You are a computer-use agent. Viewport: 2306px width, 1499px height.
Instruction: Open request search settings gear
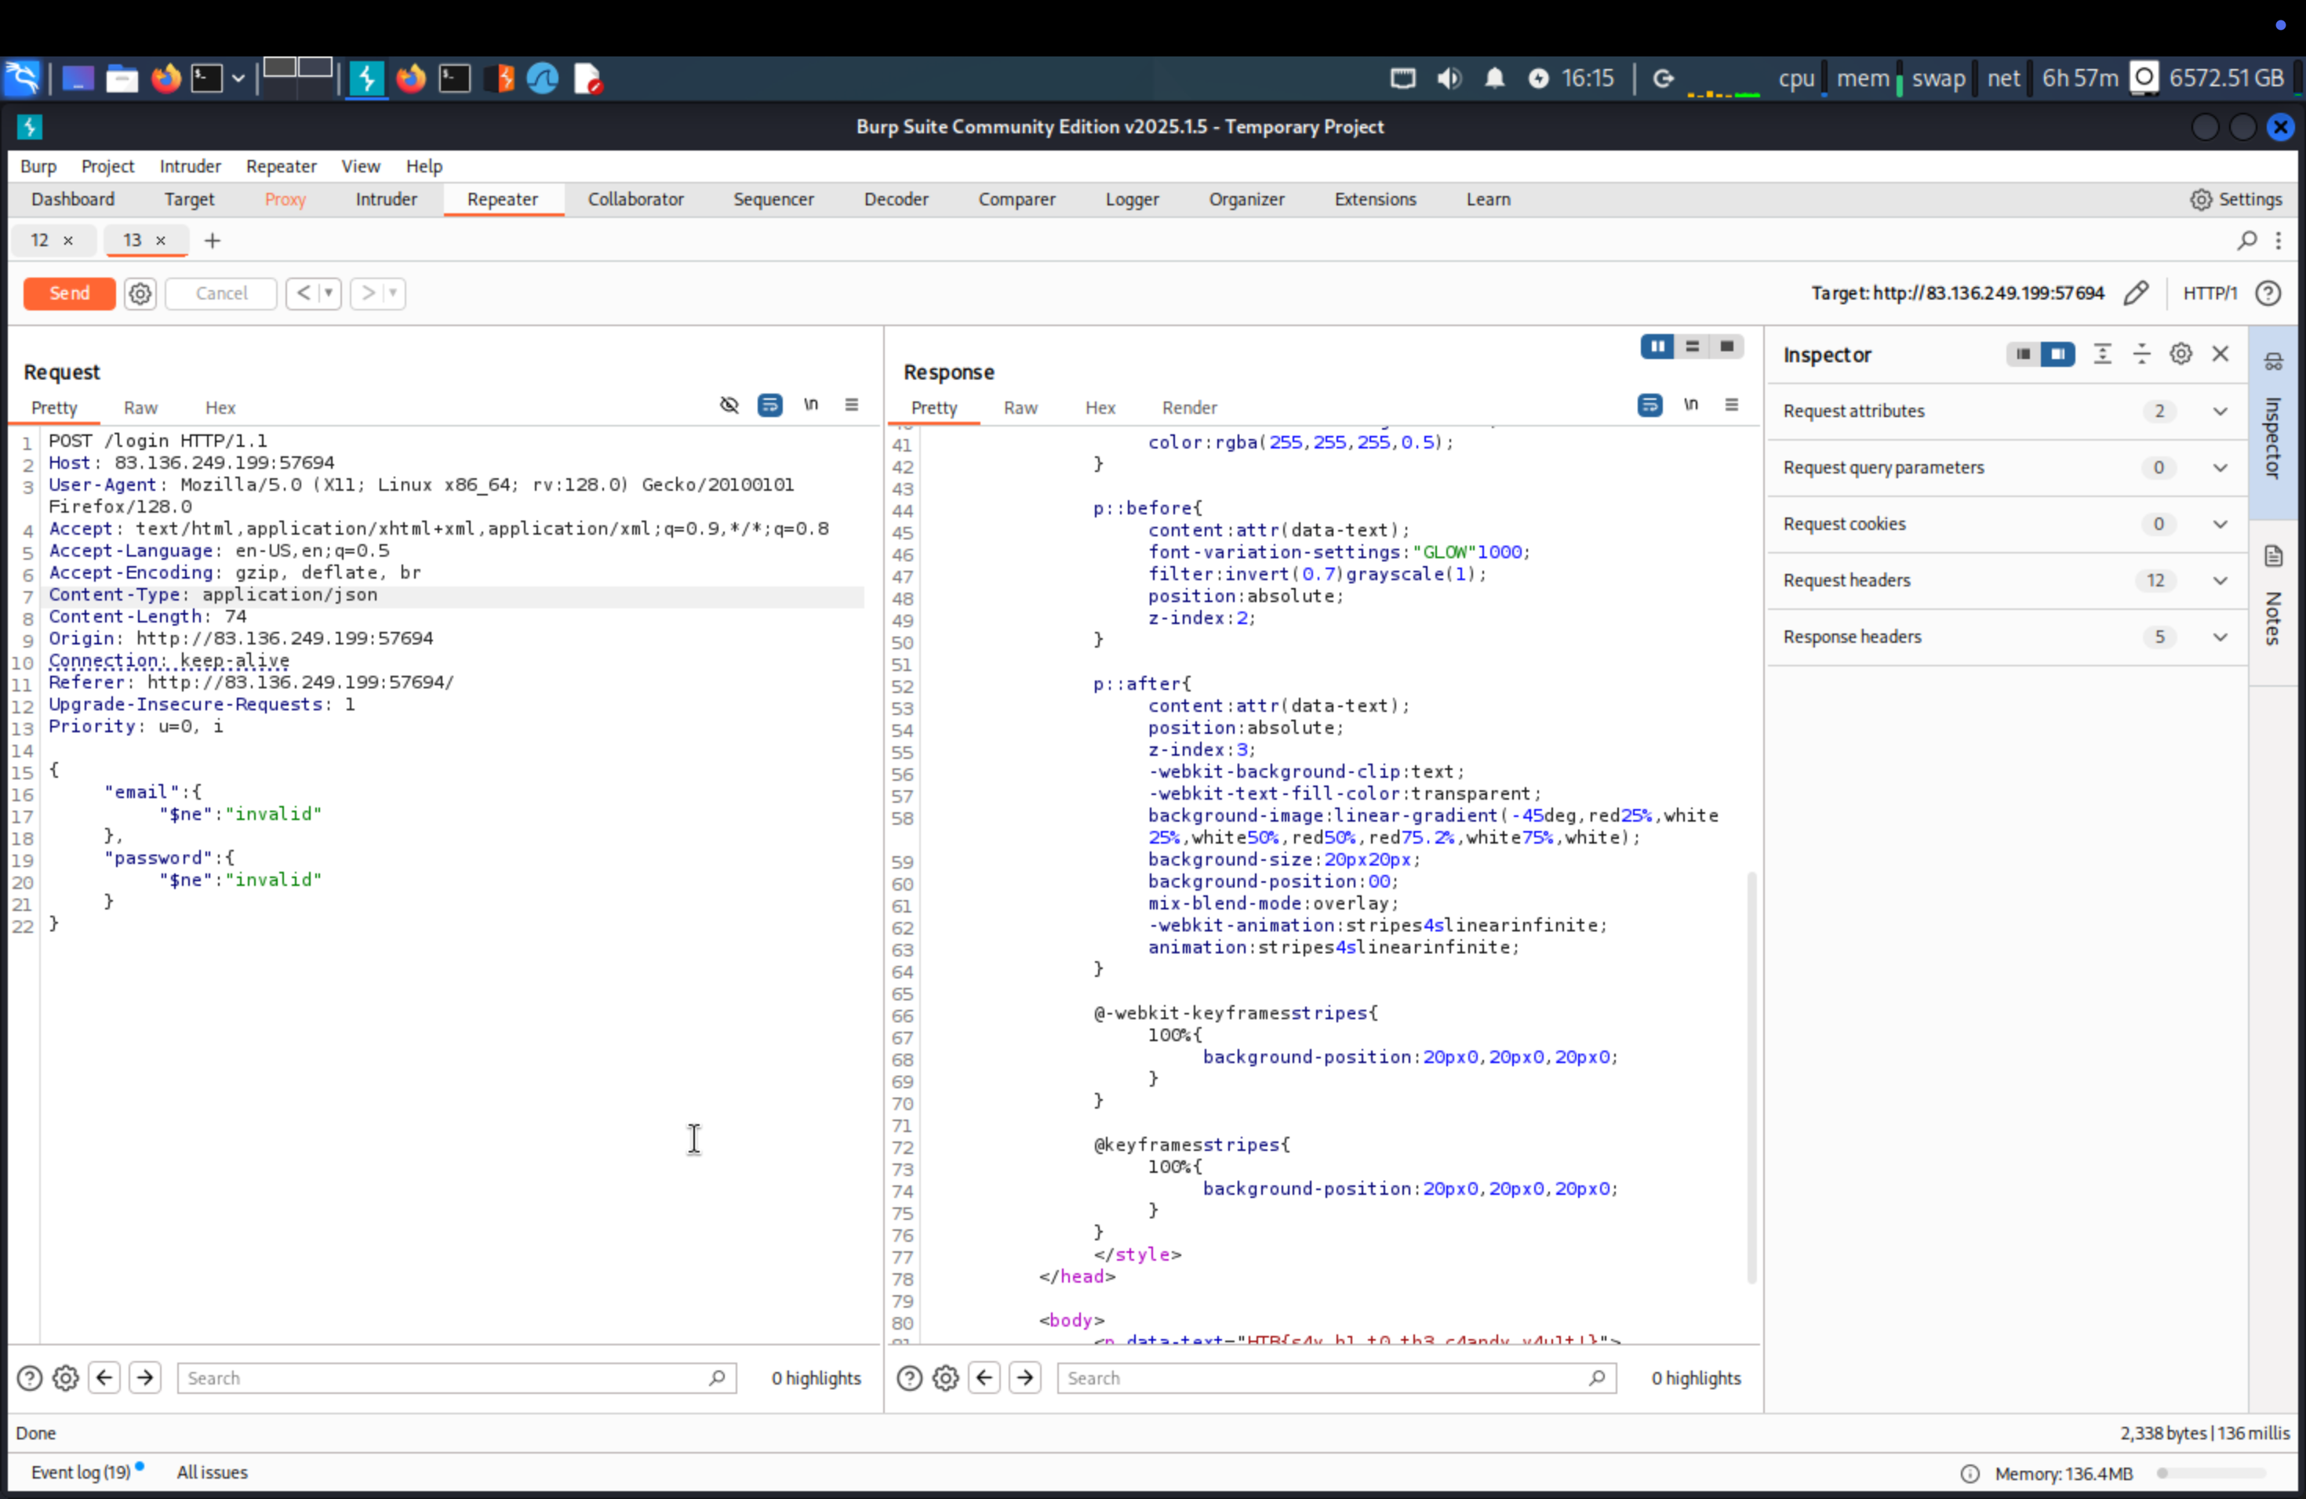66,1378
